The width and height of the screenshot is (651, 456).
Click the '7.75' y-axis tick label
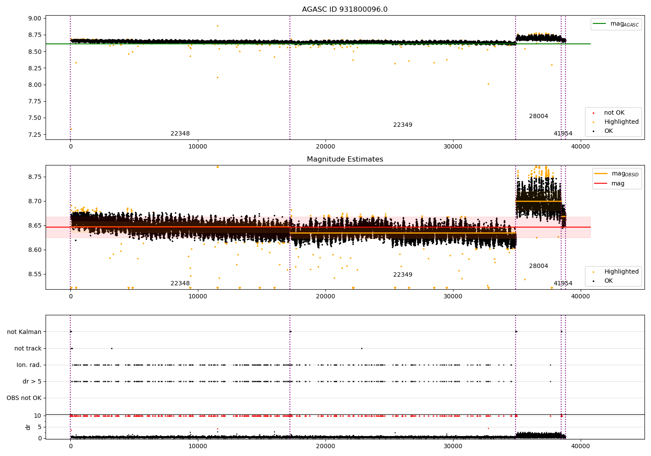(35, 101)
